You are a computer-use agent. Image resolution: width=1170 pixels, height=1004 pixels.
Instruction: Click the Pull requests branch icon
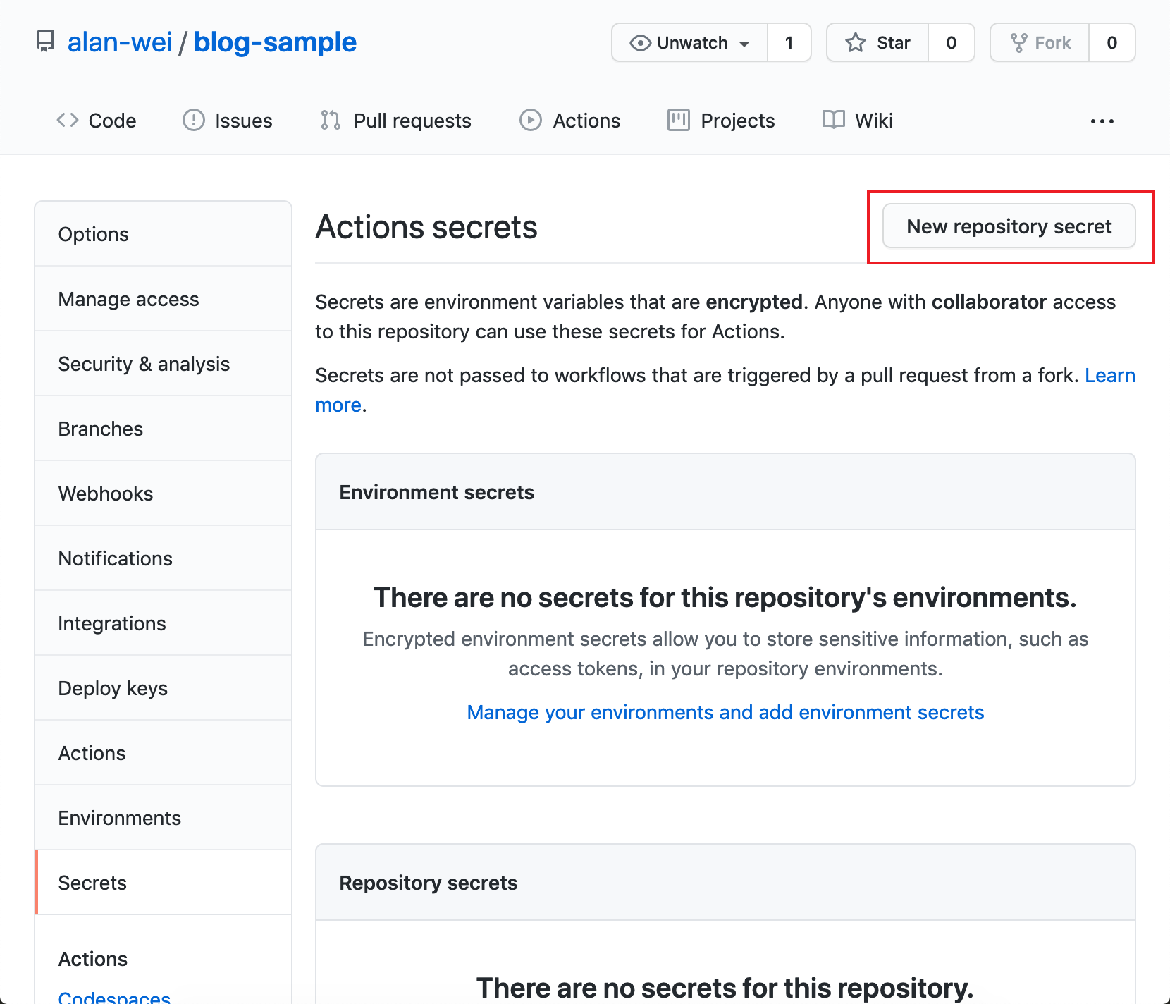point(331,120)
